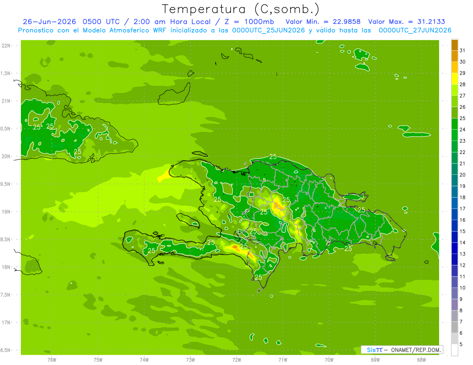
Task: Click the color scale label "31"
Action: point(463,50)
